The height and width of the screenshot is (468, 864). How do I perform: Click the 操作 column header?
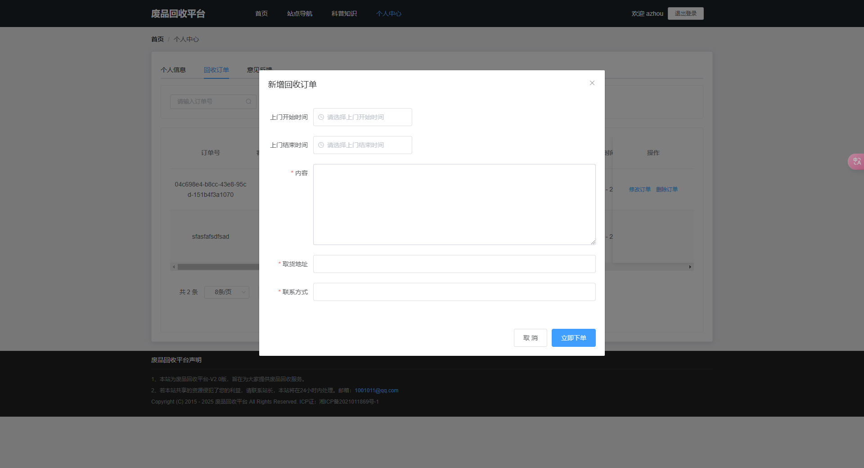(x=653, y=153)
